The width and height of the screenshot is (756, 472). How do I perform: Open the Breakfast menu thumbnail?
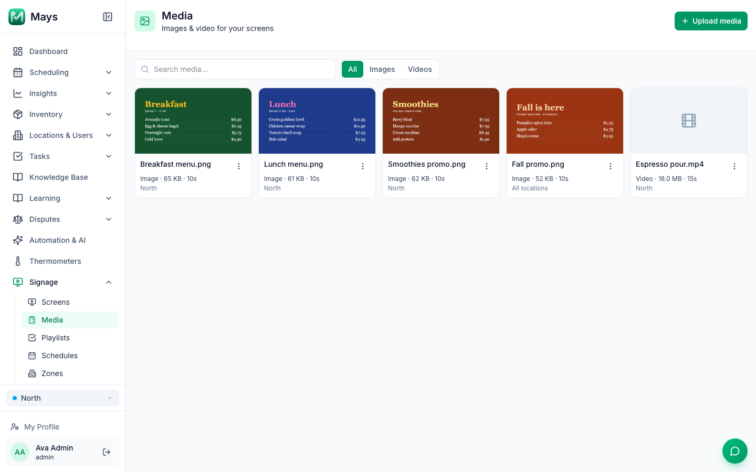coord(193,121)
